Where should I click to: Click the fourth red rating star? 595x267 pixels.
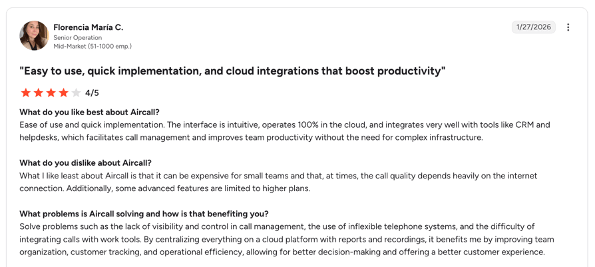pos(63,93)
